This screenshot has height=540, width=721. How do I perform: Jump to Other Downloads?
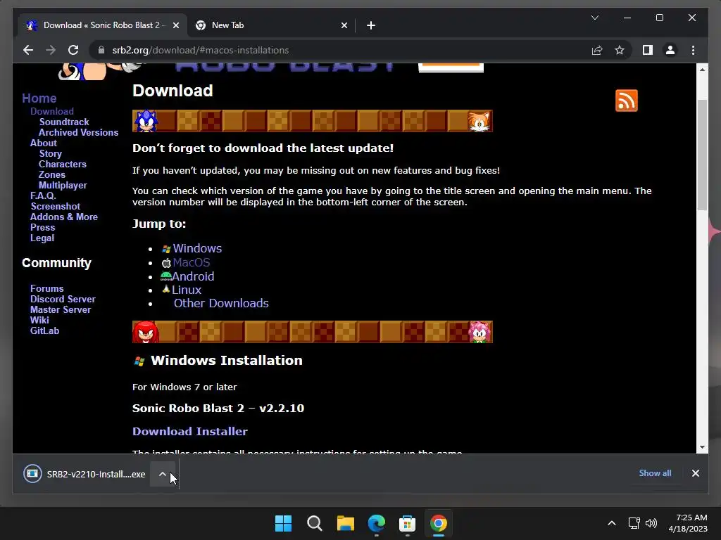click(x=220, y=303)
